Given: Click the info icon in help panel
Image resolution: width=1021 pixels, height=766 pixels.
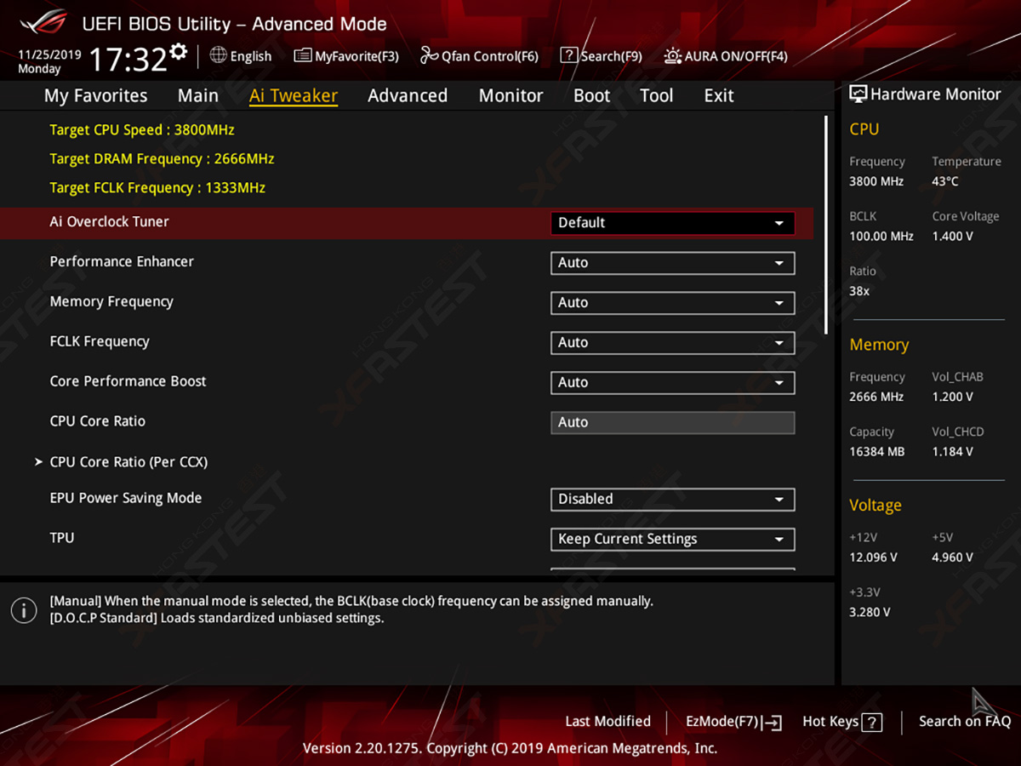Looking at the screenshot, I should pos(24,609).
